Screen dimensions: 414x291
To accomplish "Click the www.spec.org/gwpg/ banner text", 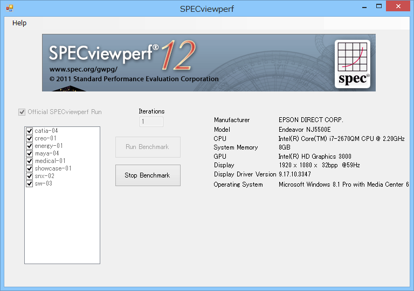I will pyautogui.click(x=84, y=69).
